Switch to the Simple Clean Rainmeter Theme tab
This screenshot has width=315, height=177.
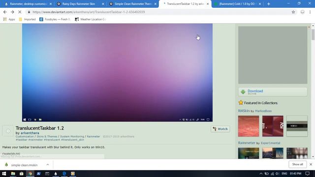click(130, 4)
